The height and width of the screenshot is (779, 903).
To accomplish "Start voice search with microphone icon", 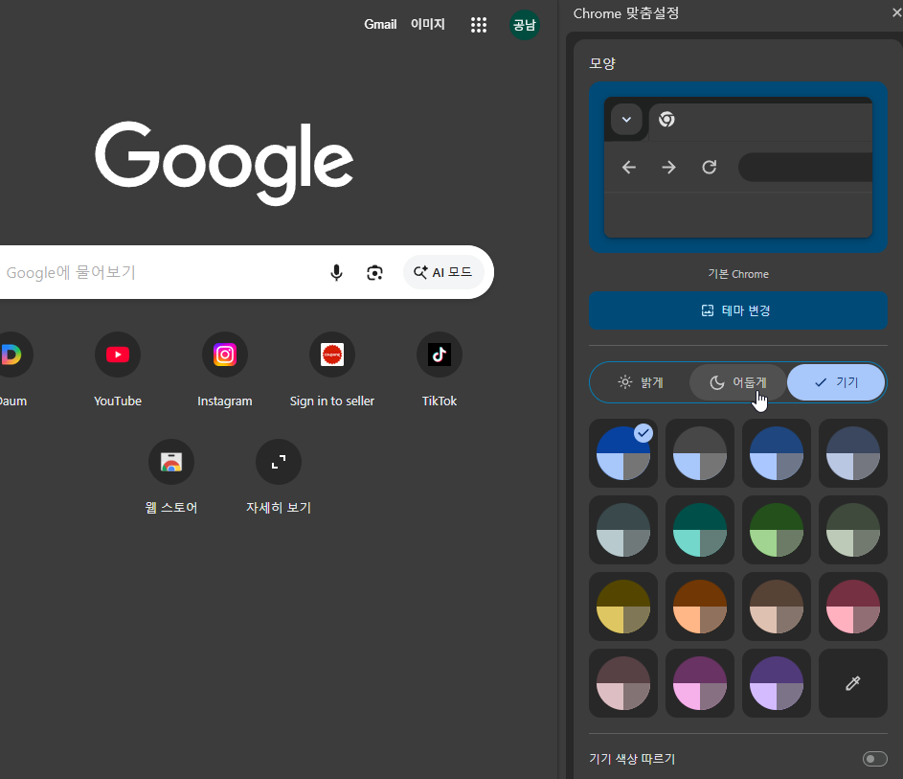I will [336, 272].
